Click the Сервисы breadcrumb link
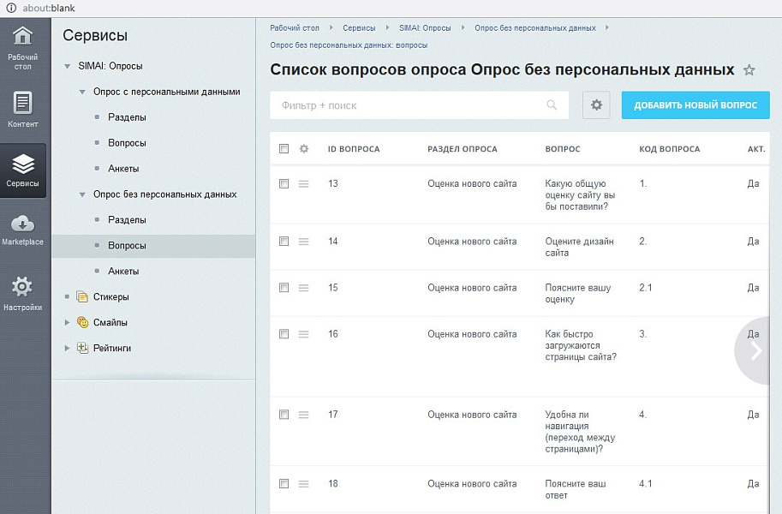The width and height of the screenshot is (782, 514). coord(359,28)
